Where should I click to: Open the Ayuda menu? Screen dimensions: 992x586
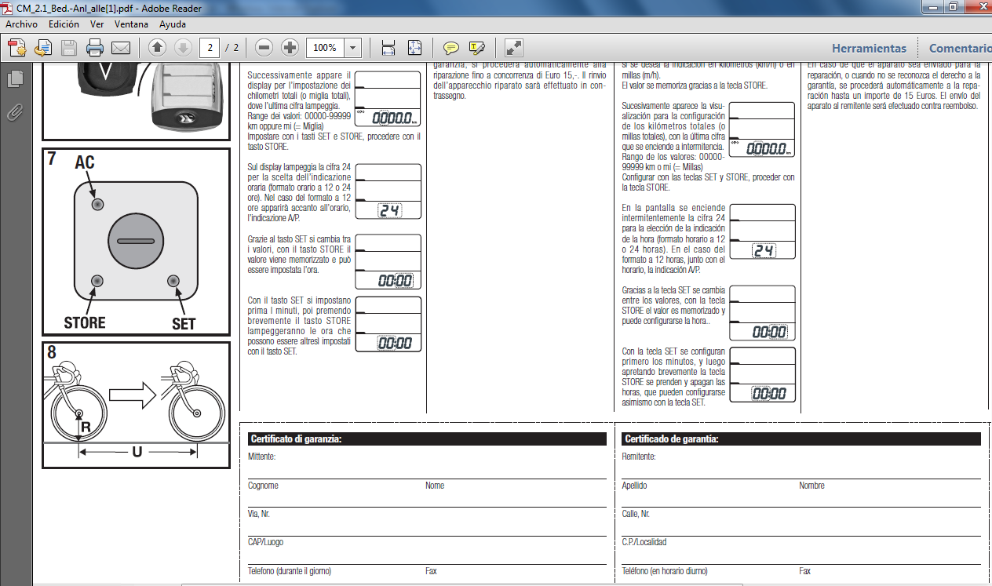[x=173, y=24]
